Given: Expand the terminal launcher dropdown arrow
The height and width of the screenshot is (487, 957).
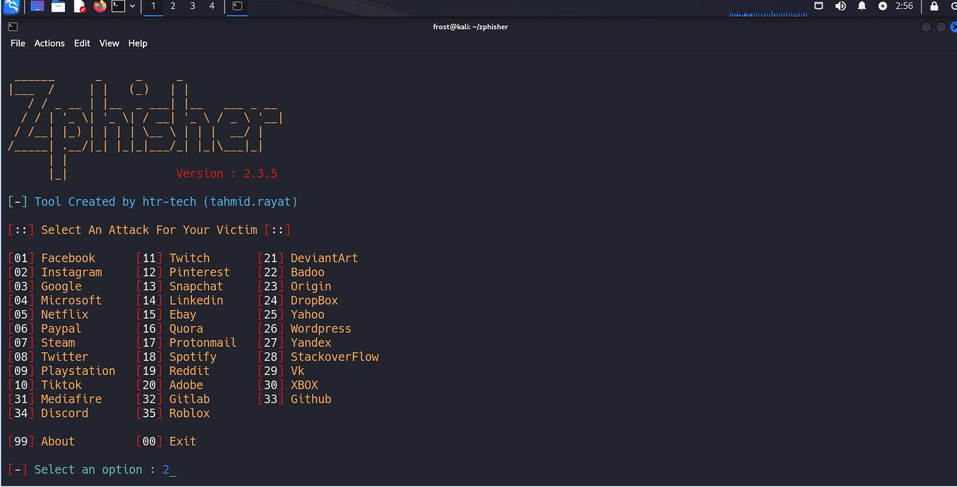Looking at the screenshot, I should click(133, 7).
